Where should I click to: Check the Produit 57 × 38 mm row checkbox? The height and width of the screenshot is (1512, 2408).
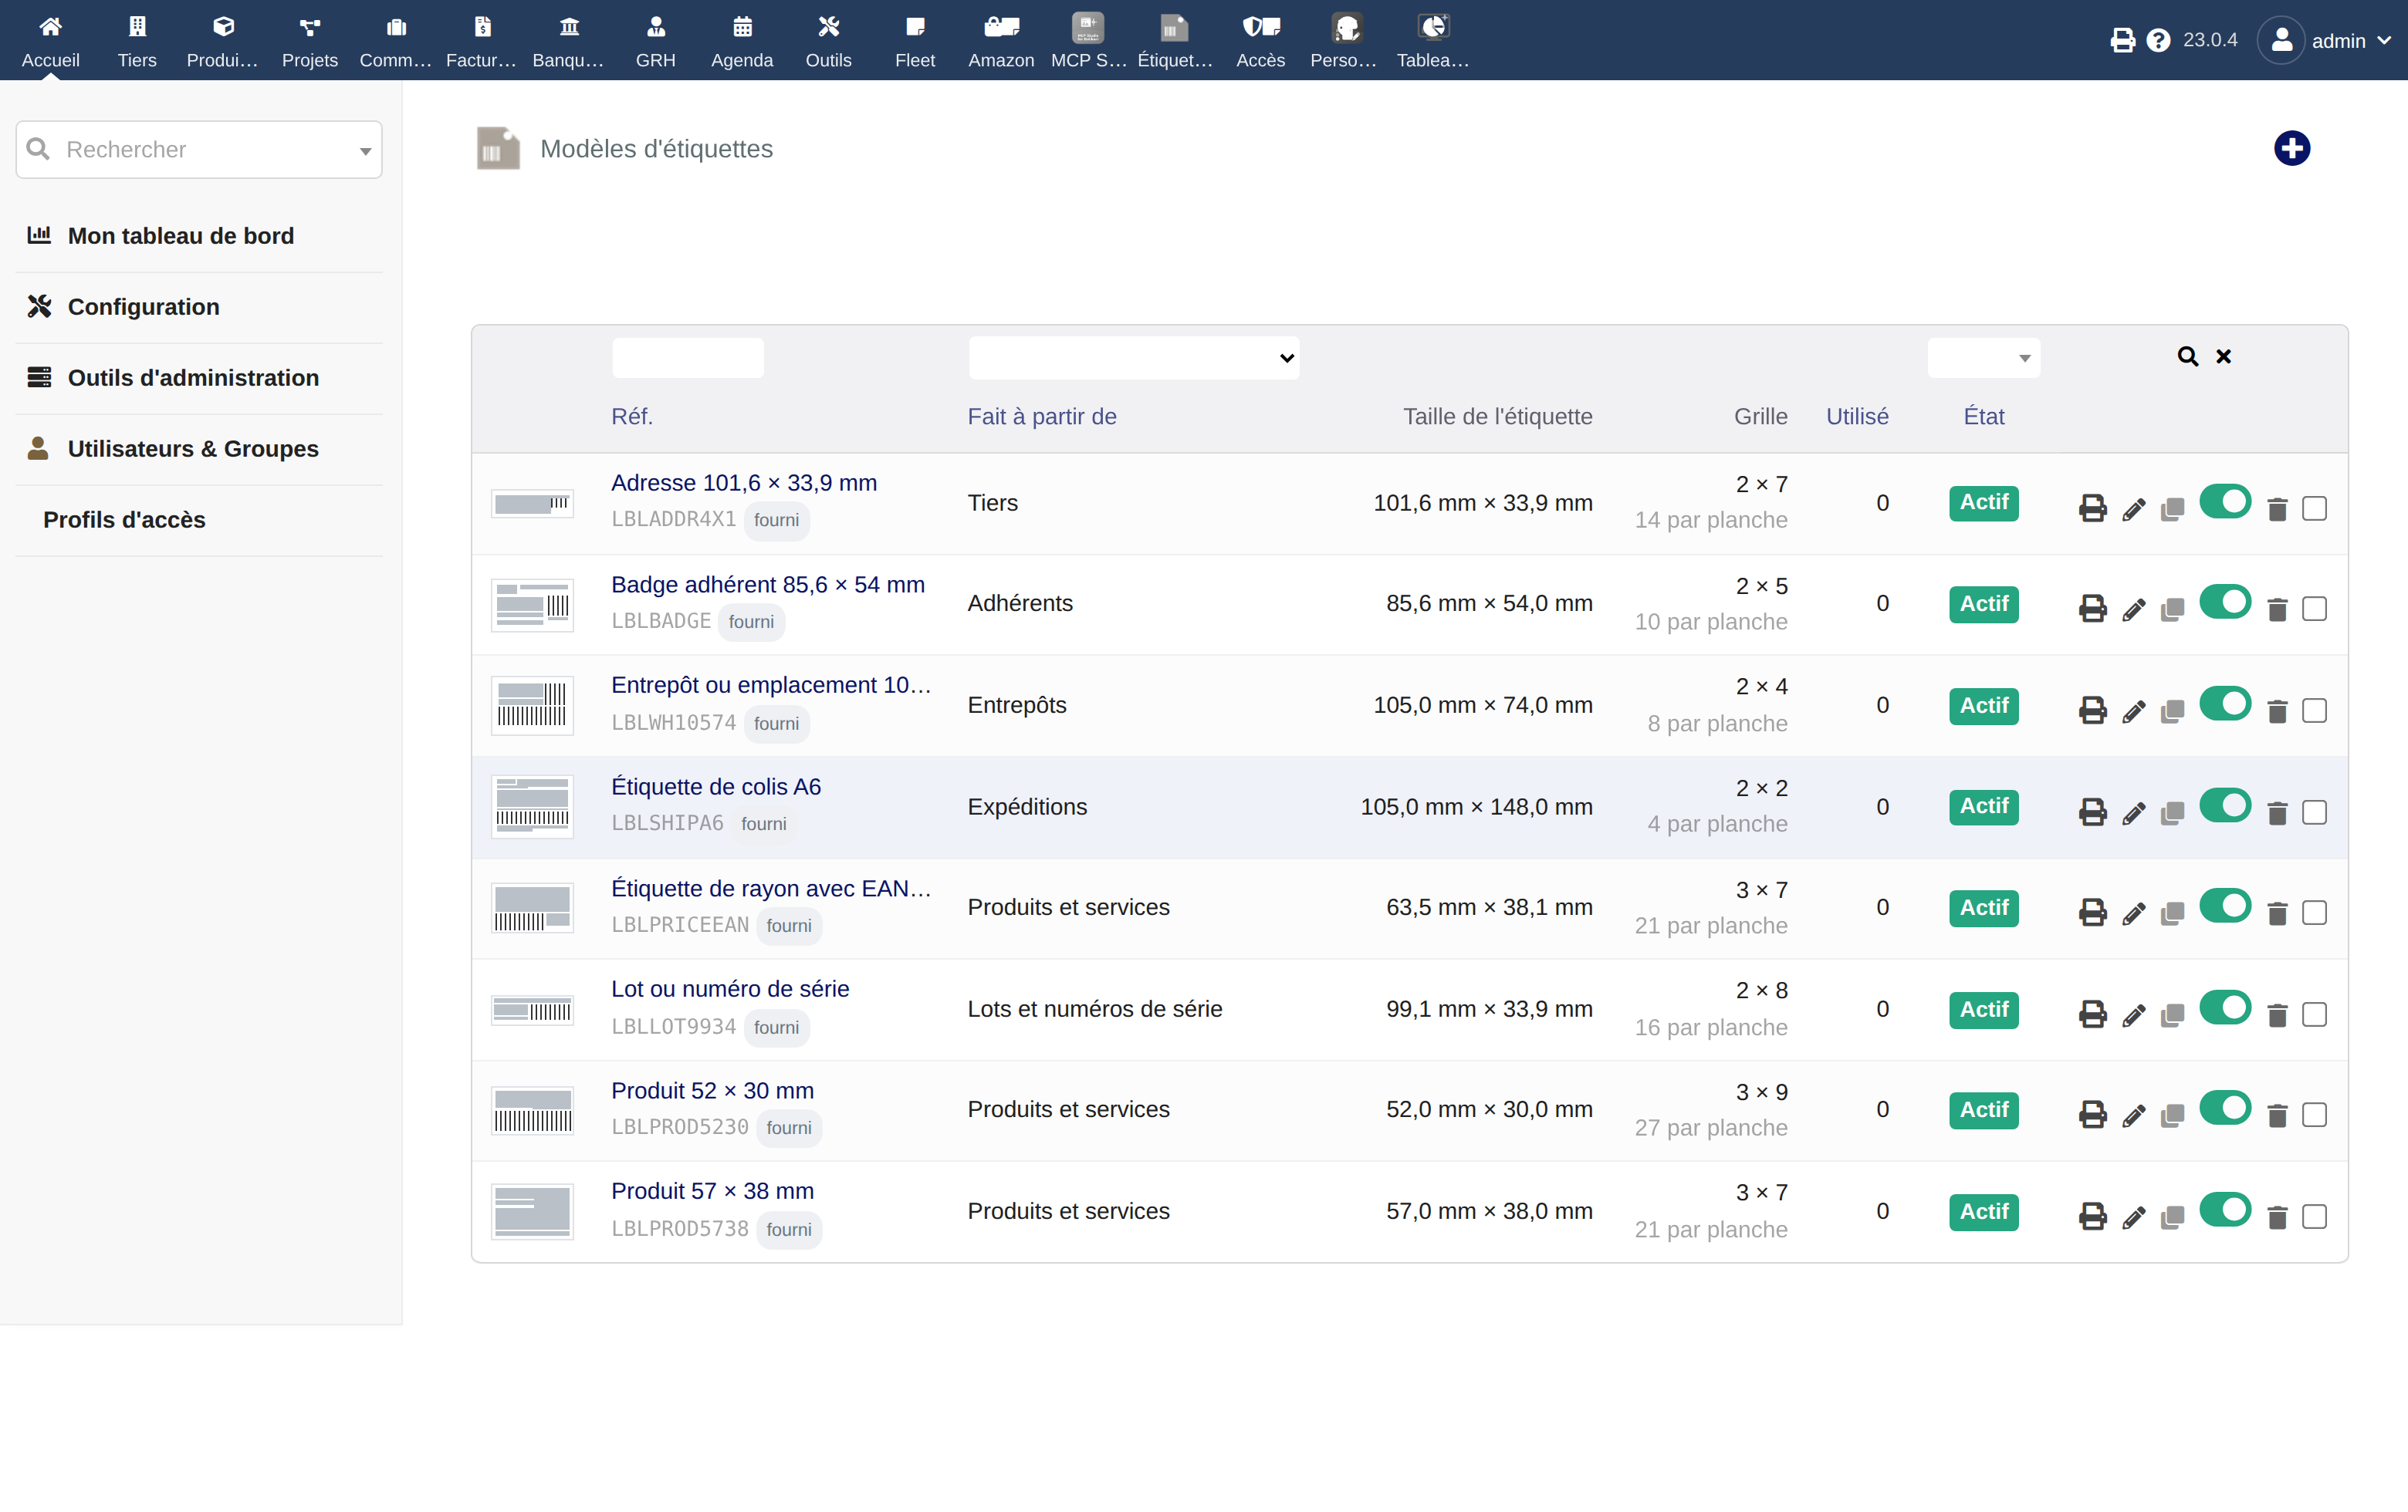[2314, 1217]
